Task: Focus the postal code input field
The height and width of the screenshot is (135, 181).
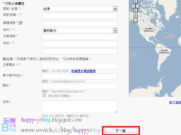Action: point(80,24)
